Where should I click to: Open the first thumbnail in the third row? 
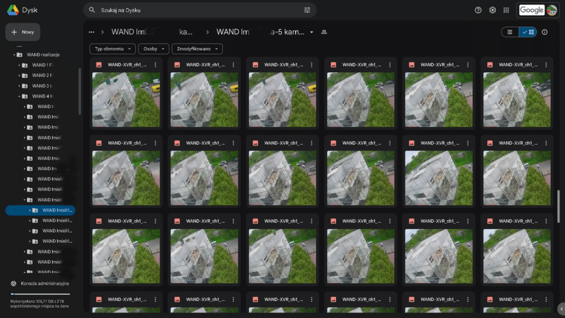(x=126, y=256)
